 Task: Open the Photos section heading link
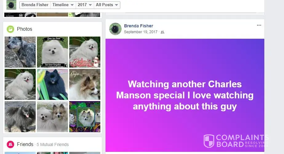click(24, 29)
